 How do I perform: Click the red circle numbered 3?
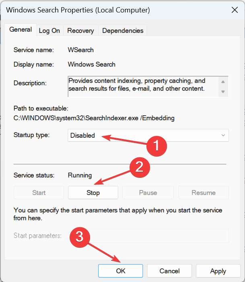[80, 236]
